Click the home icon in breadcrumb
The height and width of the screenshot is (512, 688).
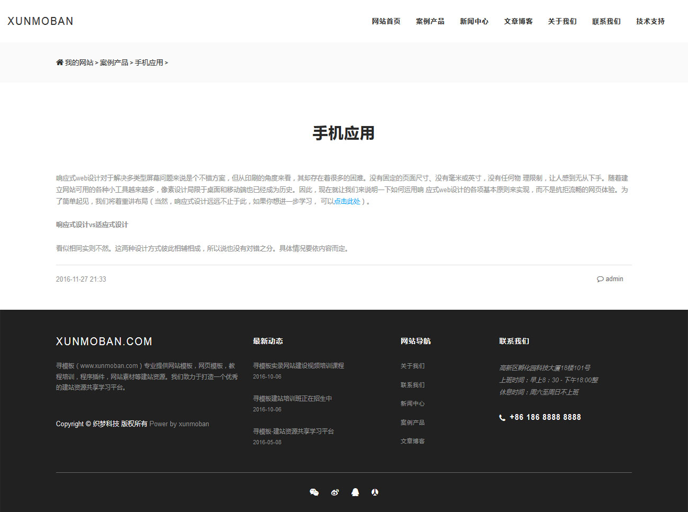[60, 62]
